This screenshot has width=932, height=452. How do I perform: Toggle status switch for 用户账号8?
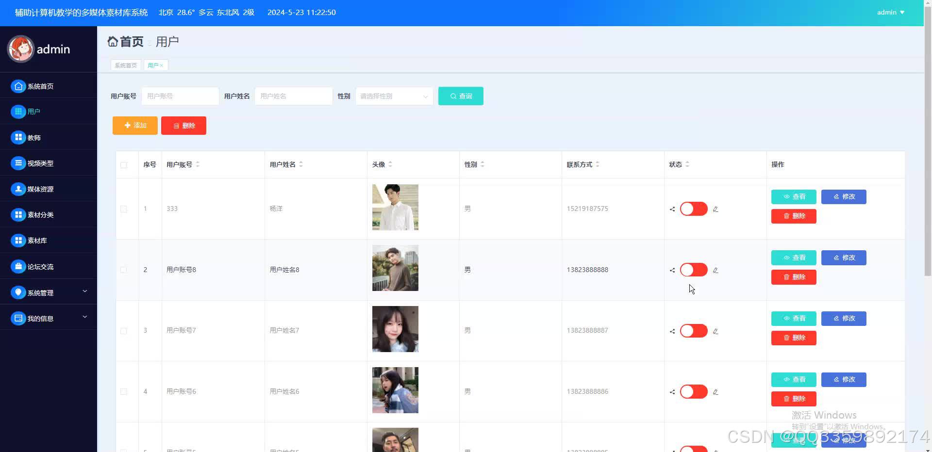click(x=694, y=270)
